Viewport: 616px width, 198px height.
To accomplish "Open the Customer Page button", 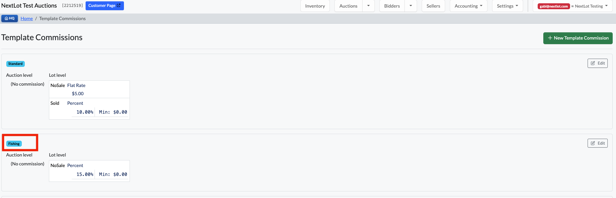I will point(104,6).
